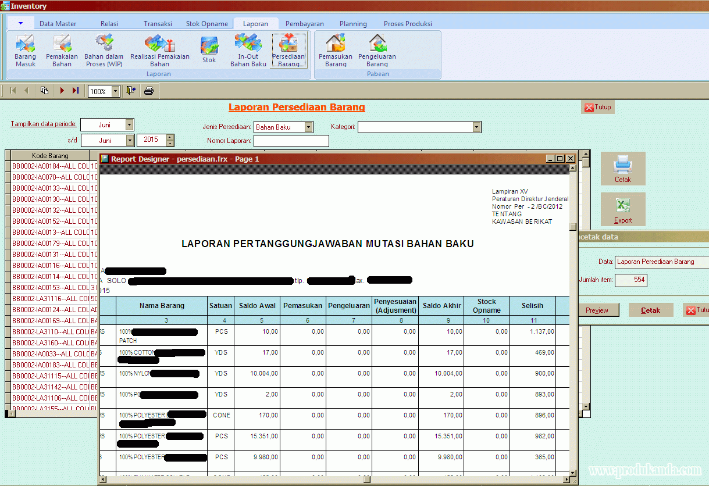Expand the 100% zoom dropdown
The height and width of the screenshot is (486, 709).
(x=115, y=91)
